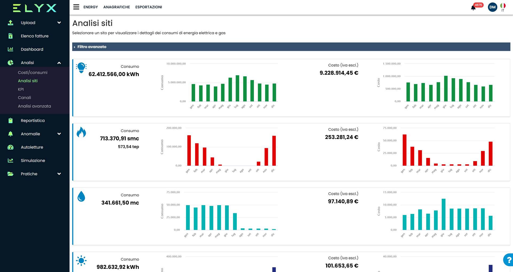Viewport: 513px width, 272px height.
Task: Open notifications bell with 4675 badge
Action: tap(473, 7)
